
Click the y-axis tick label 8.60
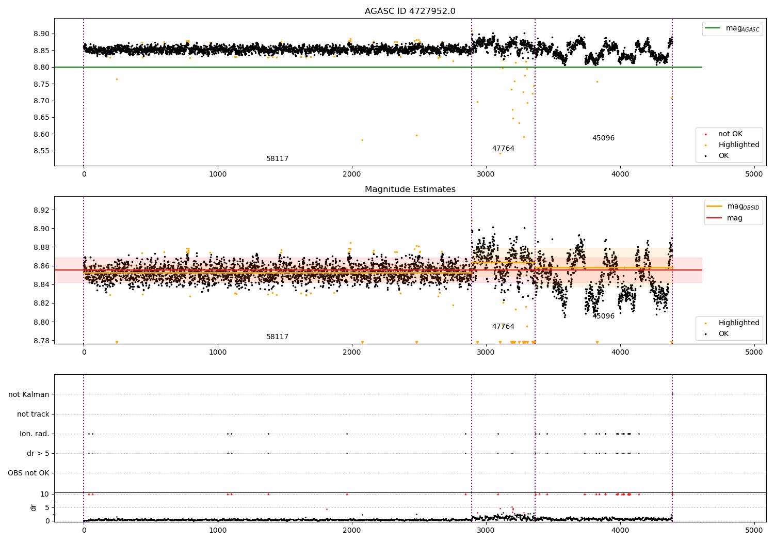click(42, 134)
